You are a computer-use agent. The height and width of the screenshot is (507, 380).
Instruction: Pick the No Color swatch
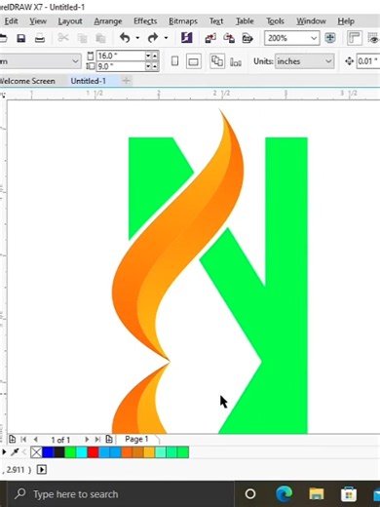pos(36,452)
